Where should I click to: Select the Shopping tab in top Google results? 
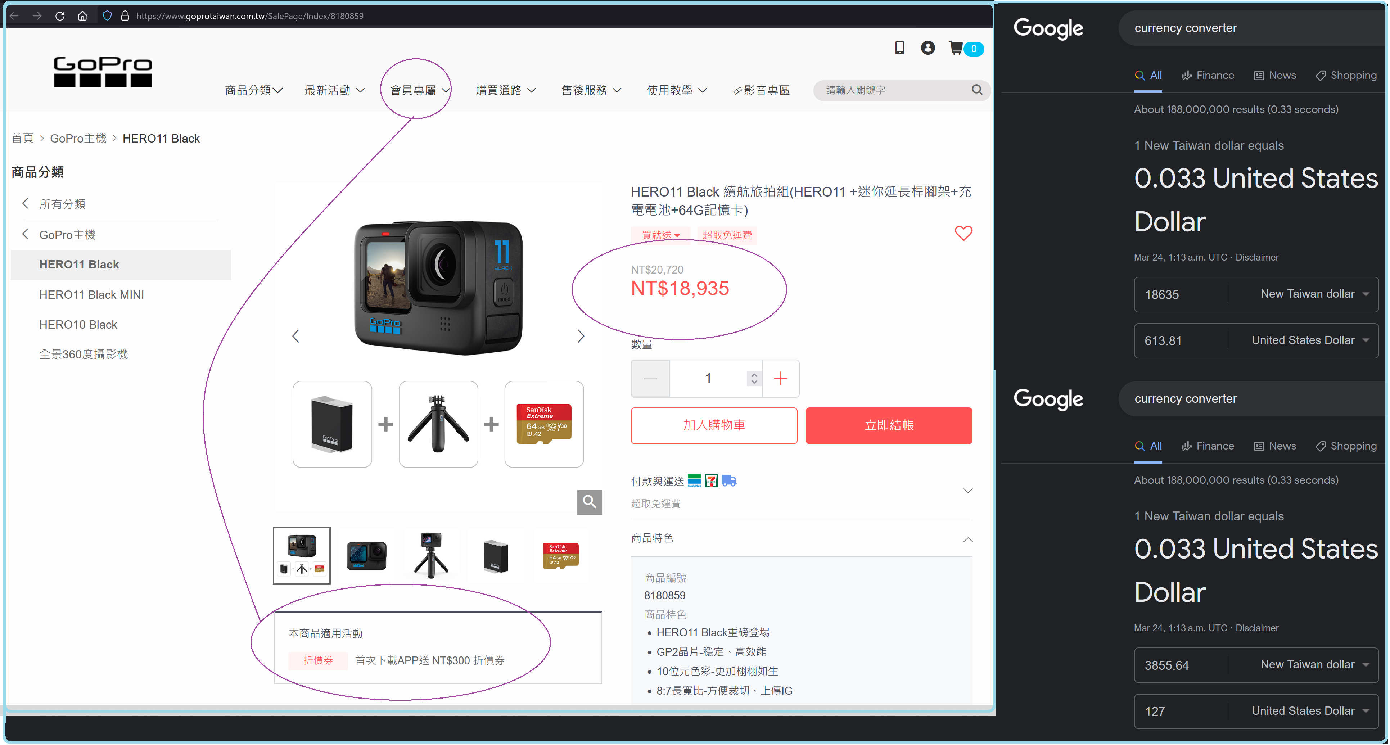pyautogui.click(x=1346, y=76)
